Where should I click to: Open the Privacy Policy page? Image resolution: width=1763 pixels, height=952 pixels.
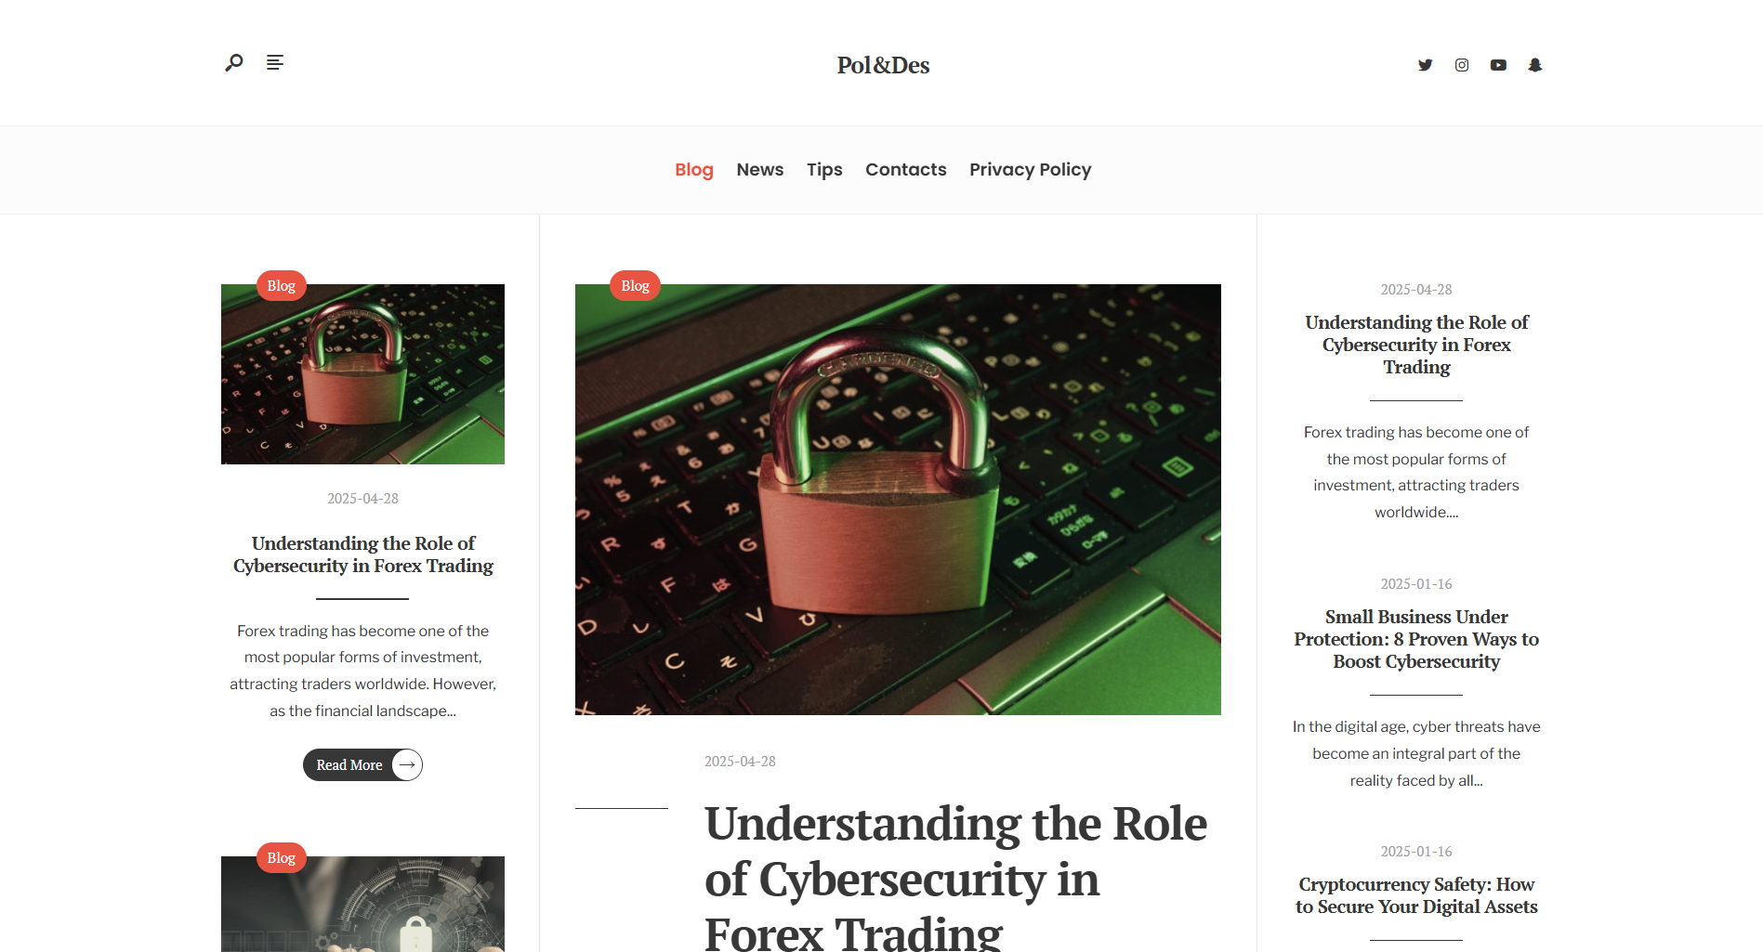click(1031, 170)
